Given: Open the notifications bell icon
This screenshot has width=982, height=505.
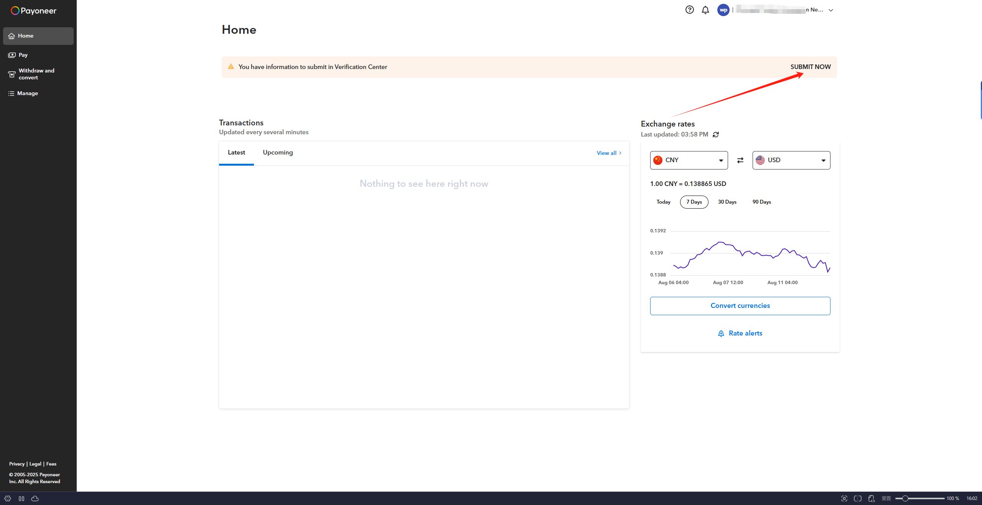Looking at the screenshot, I should (x=705, y=10).
